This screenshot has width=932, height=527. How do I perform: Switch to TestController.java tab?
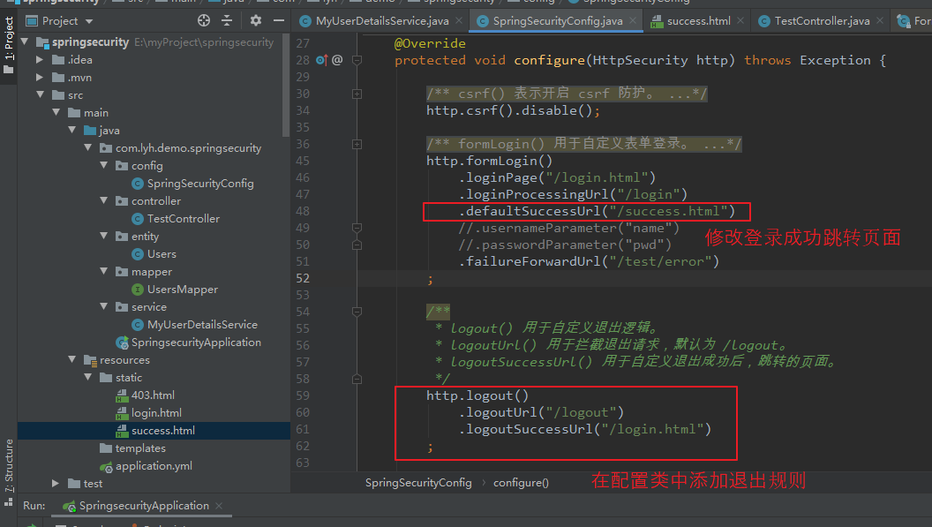click(822, 21)
